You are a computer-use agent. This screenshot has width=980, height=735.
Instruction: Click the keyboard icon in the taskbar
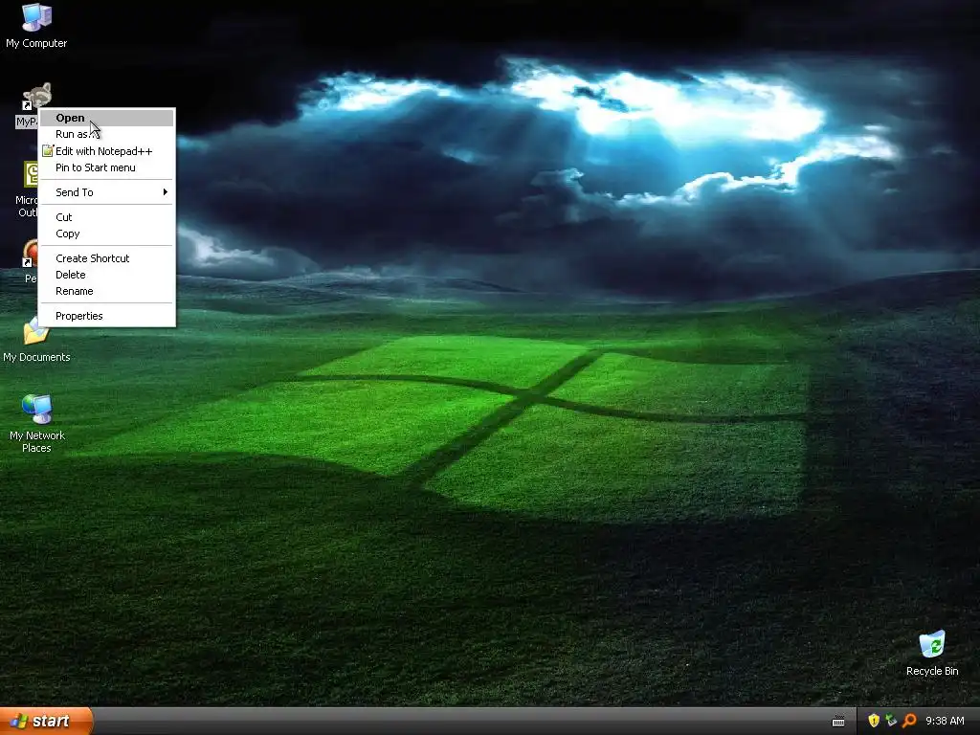pyautogui.click(x=838, y=722)
